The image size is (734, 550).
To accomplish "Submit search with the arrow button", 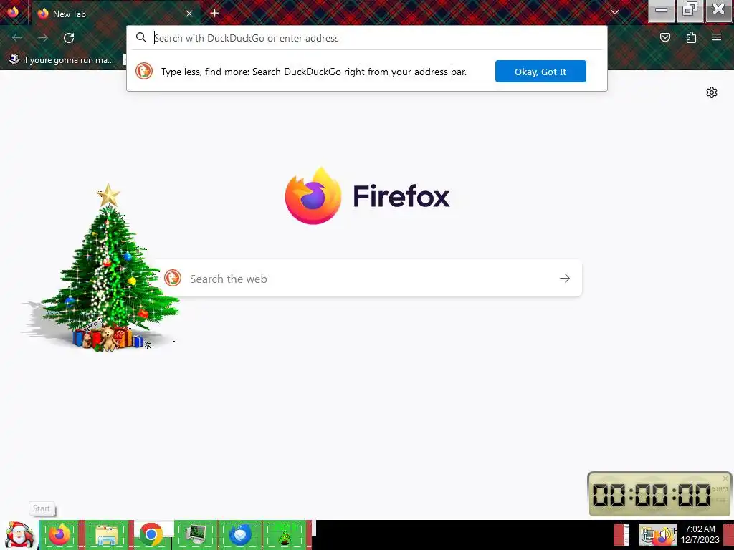I will (x=565, y=279).
